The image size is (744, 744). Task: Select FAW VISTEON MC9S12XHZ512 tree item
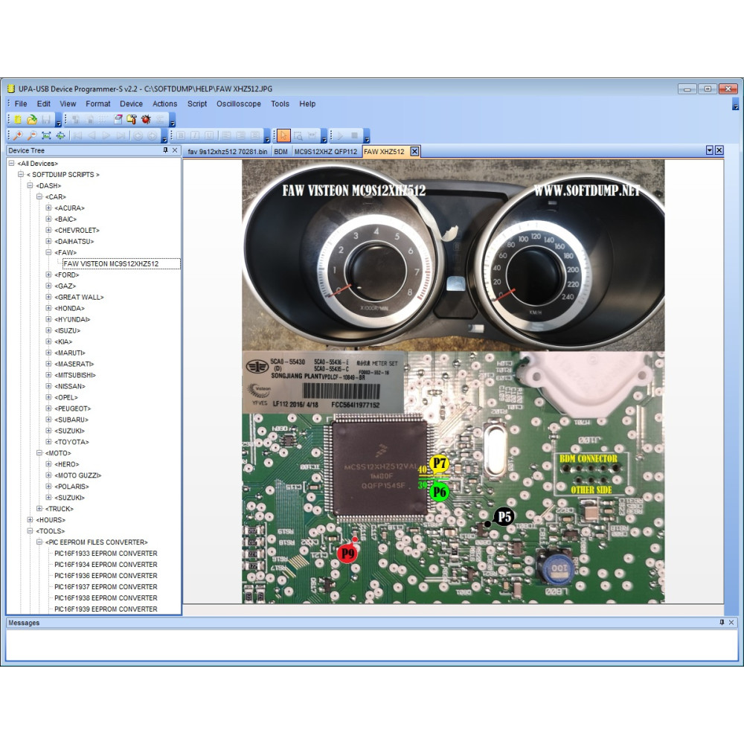click(111, 264)
